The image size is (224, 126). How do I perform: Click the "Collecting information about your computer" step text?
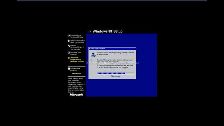pos(78,41)
